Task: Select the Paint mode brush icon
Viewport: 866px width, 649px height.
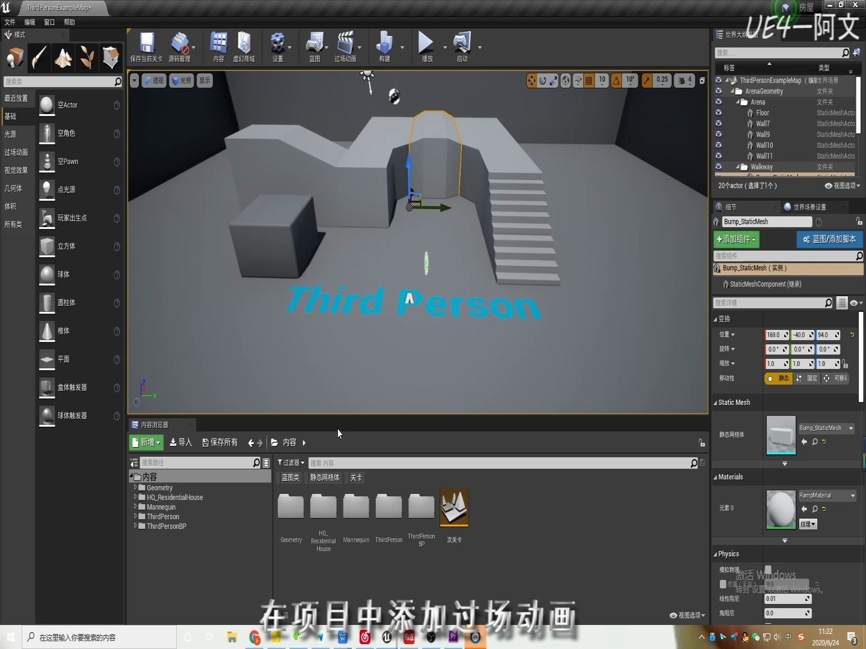Action: 39,58
